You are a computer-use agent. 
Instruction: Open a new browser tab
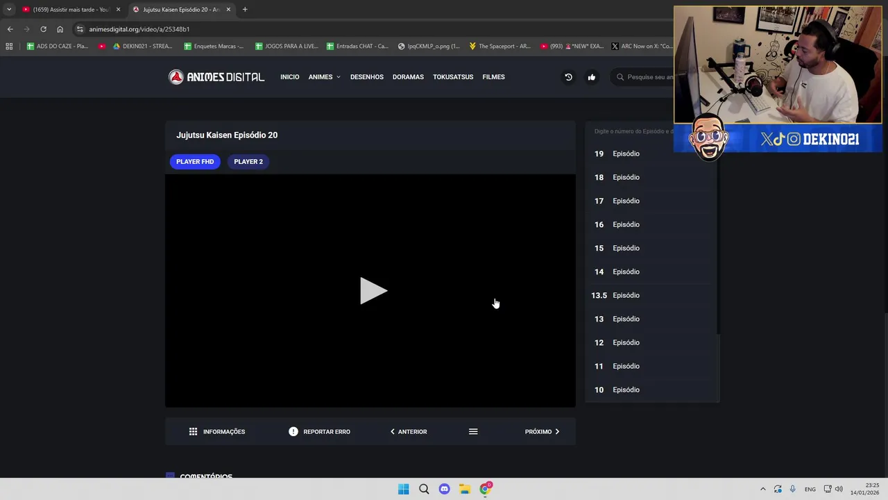click(x=245, y=10)
